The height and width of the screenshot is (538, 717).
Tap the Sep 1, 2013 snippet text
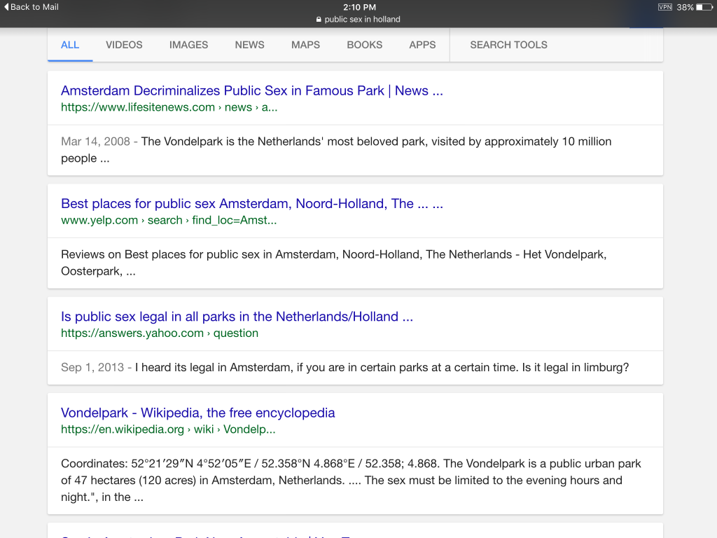click(344, 367)
